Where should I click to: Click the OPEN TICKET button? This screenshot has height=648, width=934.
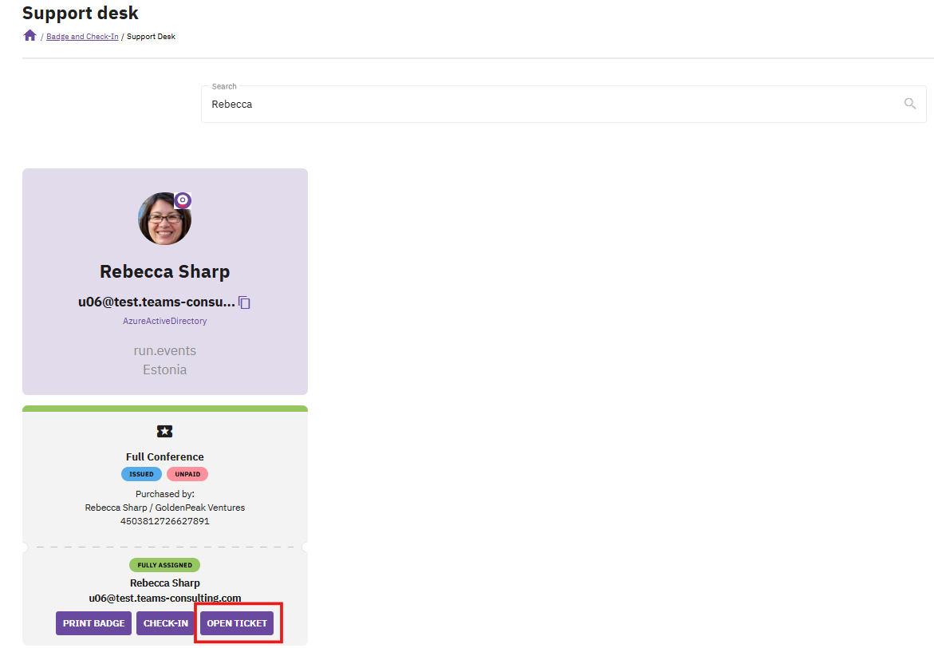pos(237,623)
